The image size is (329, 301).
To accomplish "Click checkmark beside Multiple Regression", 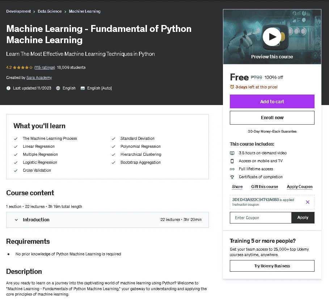I will tap(16, 155).
